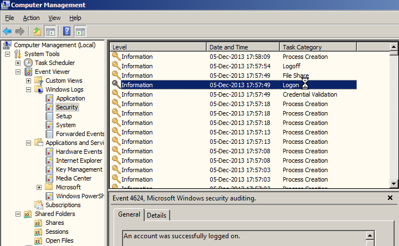Click the Internet Explorer log icon
The height and width of the screenshot is (246, 399).
click(49, 160)
